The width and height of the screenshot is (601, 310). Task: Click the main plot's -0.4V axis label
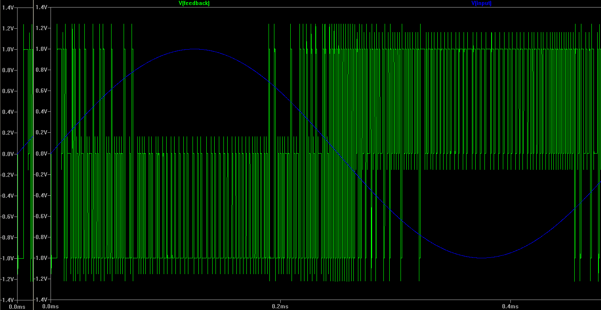coord(41,196)
